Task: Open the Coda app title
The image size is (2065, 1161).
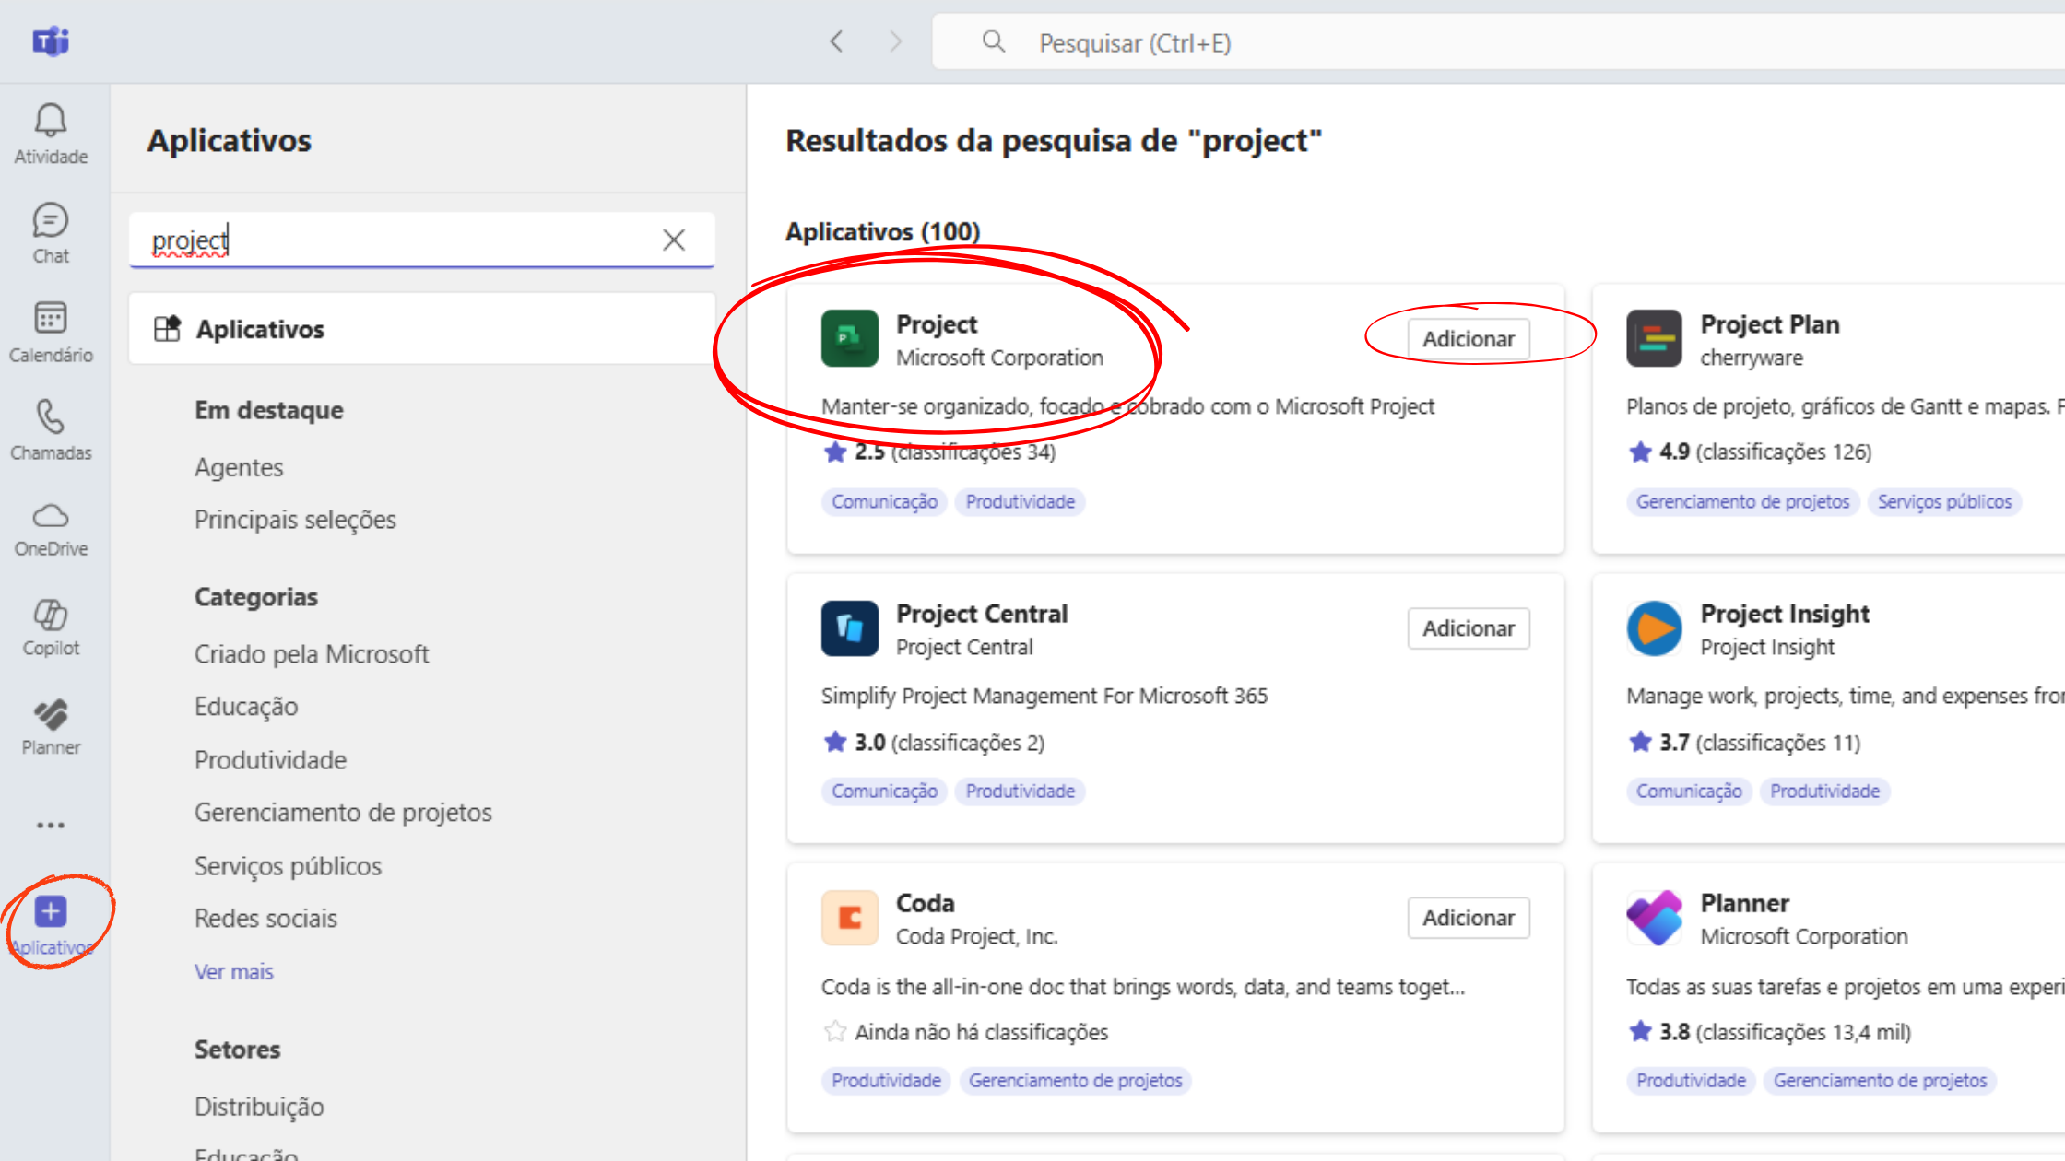Action: [925, 903]
